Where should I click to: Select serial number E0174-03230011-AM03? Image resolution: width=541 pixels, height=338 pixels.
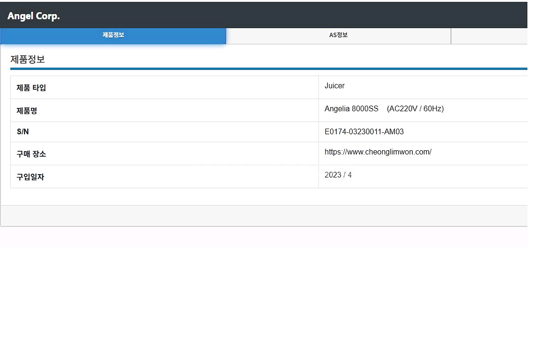364,131
